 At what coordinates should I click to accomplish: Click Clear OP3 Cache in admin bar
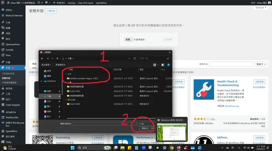(x=85, y=3)
